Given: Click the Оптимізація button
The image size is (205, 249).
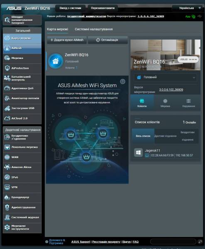Looking at the screenshot, I should pos(108,40).
